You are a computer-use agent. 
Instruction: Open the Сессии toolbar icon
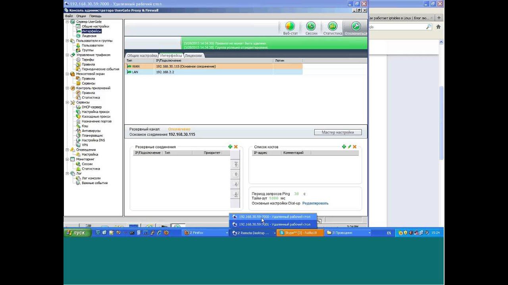click(x=311, y=27)
